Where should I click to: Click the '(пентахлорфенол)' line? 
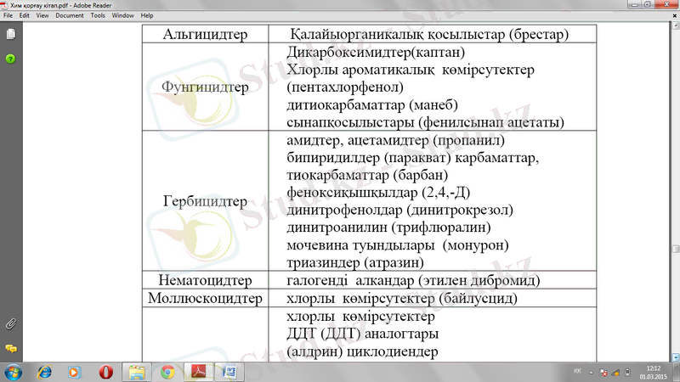[345, 87]
